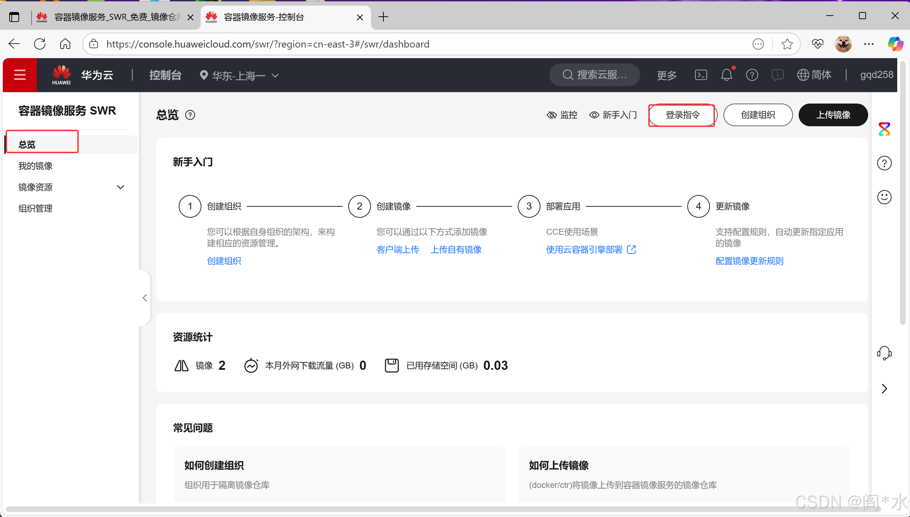Toggle the 监控 visibility eye
Viewport: 910px width, 517px height.
(x=551, y=115)
